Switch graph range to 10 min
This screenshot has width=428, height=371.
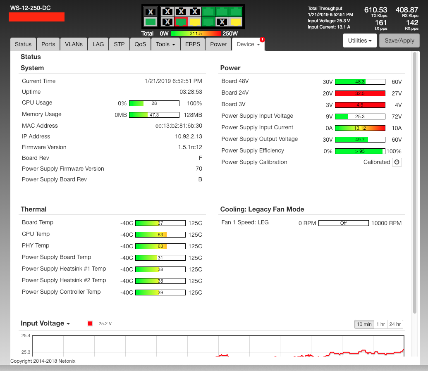coord(364,324)
